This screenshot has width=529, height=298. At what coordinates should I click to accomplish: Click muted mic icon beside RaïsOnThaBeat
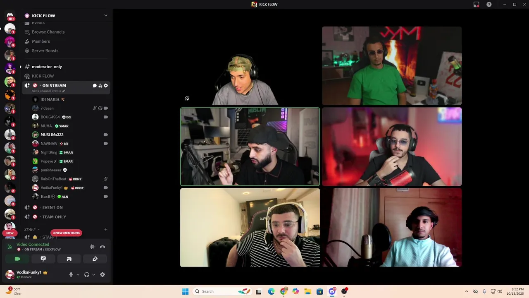tap(106, 179)
